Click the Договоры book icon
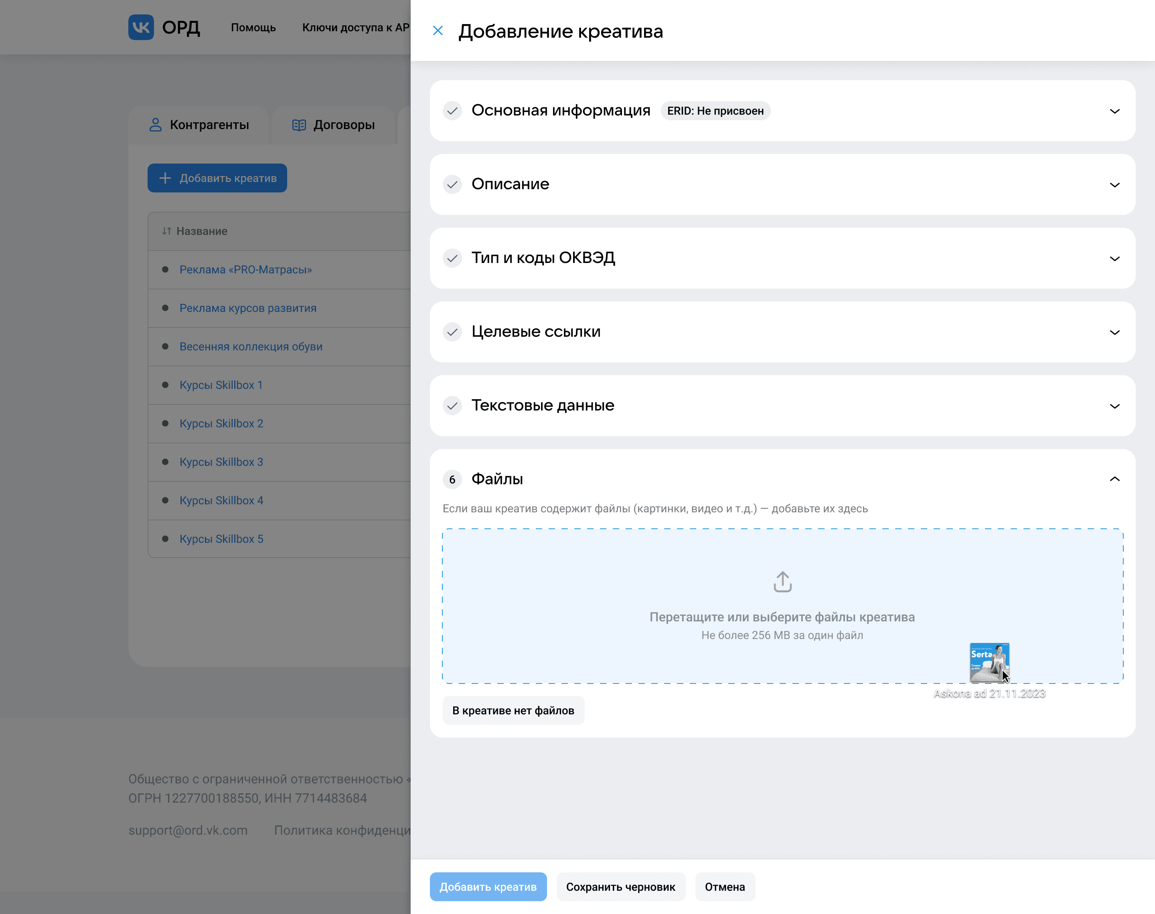 click(299, 125)
